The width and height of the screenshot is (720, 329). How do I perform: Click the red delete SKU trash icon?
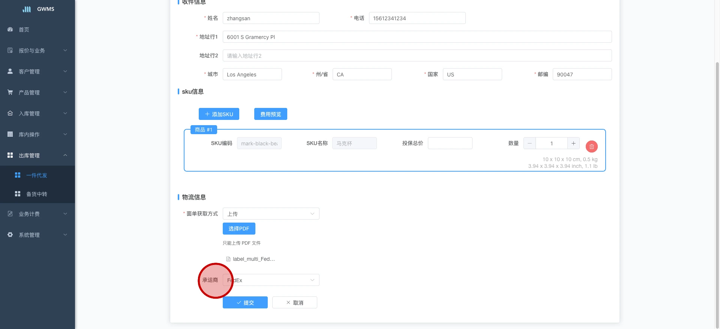591,147
